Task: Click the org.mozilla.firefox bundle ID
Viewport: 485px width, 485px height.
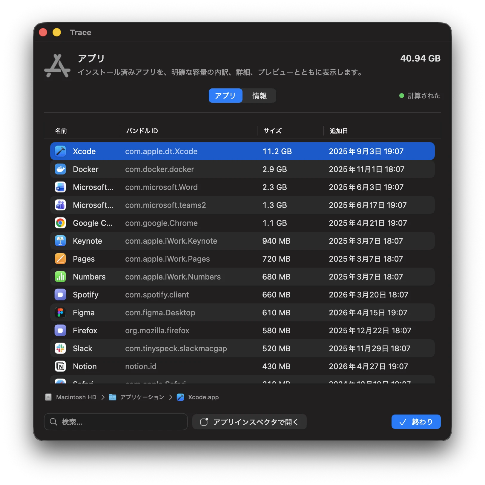Action: 157,331
